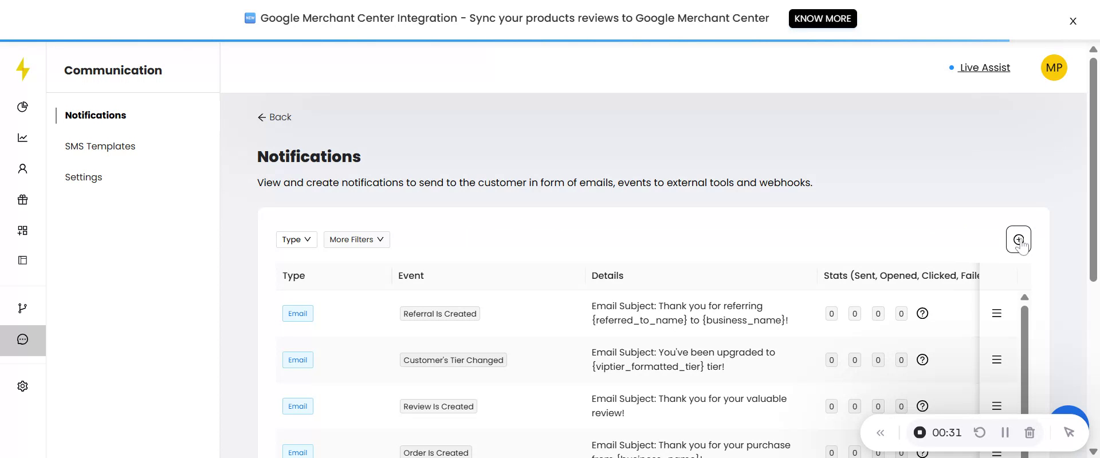Open the gift rewards icon in sidebar
The image size is (1100, 458).
pos(23,200)
